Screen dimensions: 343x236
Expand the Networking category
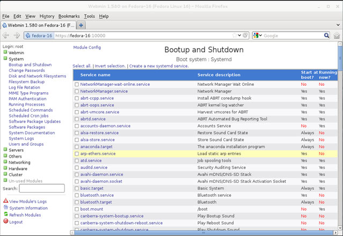pyautogui.click(x=5, y=161)
